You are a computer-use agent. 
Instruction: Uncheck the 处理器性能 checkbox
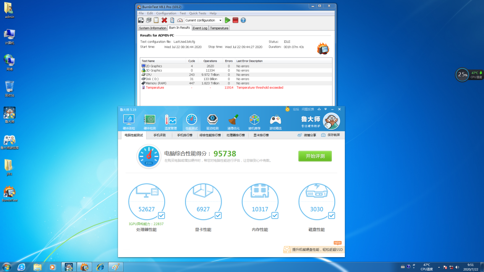162,216
